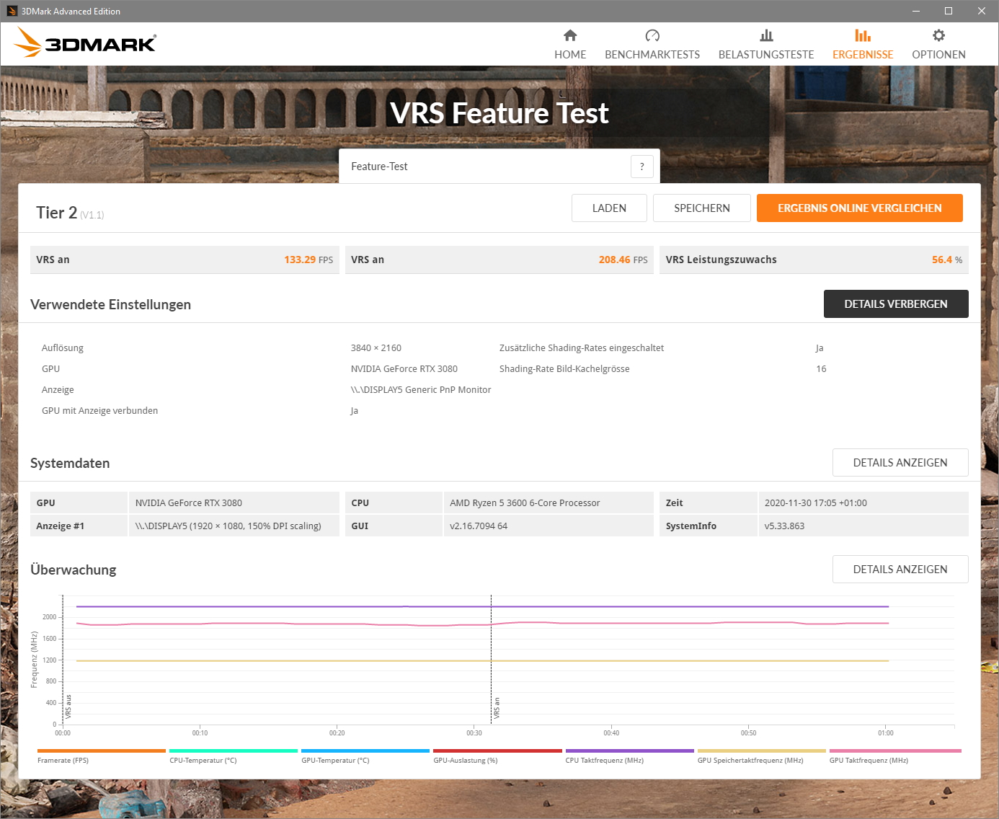
Task: Click the 3DMark logo
Action: click(x=85, y=43)
